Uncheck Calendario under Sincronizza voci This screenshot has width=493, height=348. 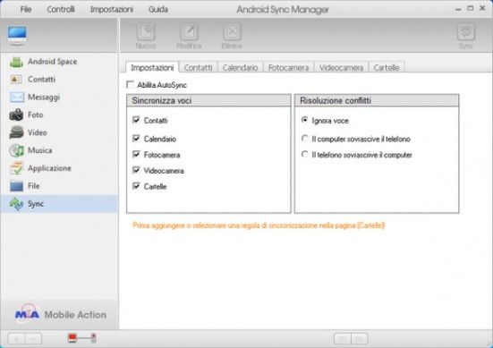[x=136, y=139]
